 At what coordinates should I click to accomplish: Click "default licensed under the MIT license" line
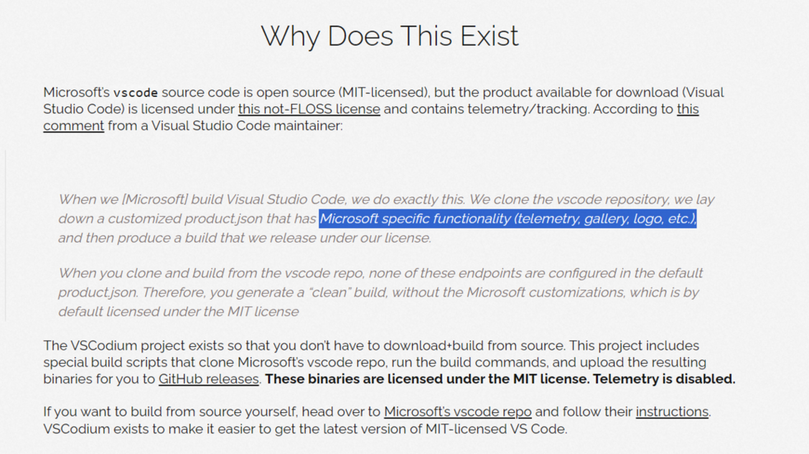tap(179, 312)
